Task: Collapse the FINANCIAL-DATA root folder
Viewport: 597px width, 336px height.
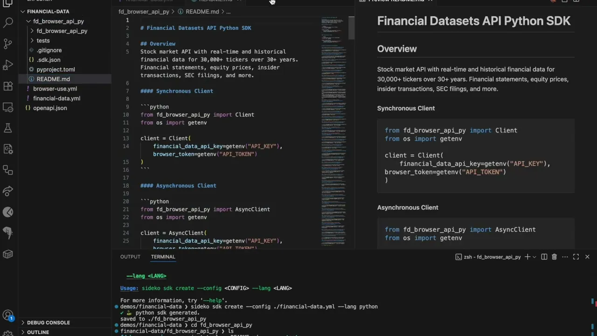Action: (x=23, y=11)
